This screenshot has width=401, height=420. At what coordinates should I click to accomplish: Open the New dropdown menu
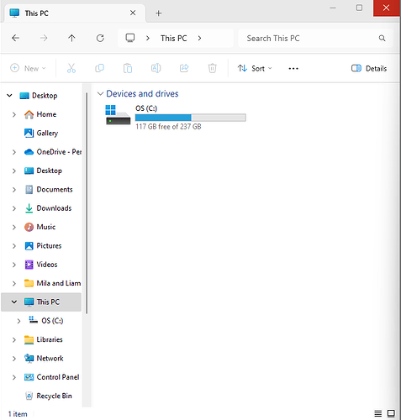click(28, 68)
